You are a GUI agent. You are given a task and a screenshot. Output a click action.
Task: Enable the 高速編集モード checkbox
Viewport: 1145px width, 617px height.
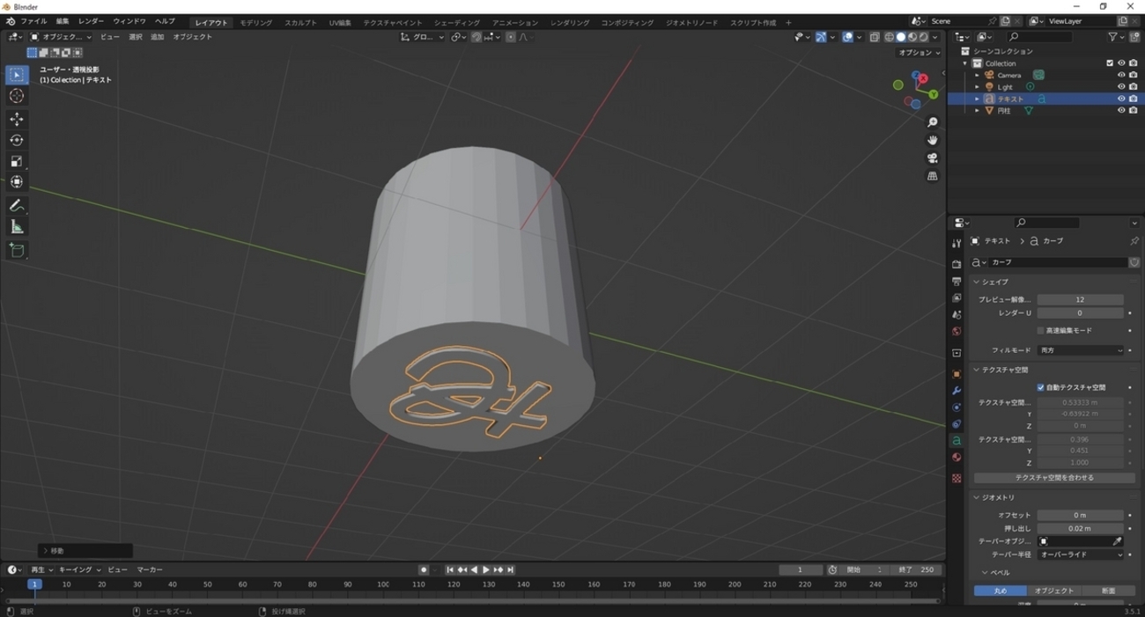(1040, 331)
